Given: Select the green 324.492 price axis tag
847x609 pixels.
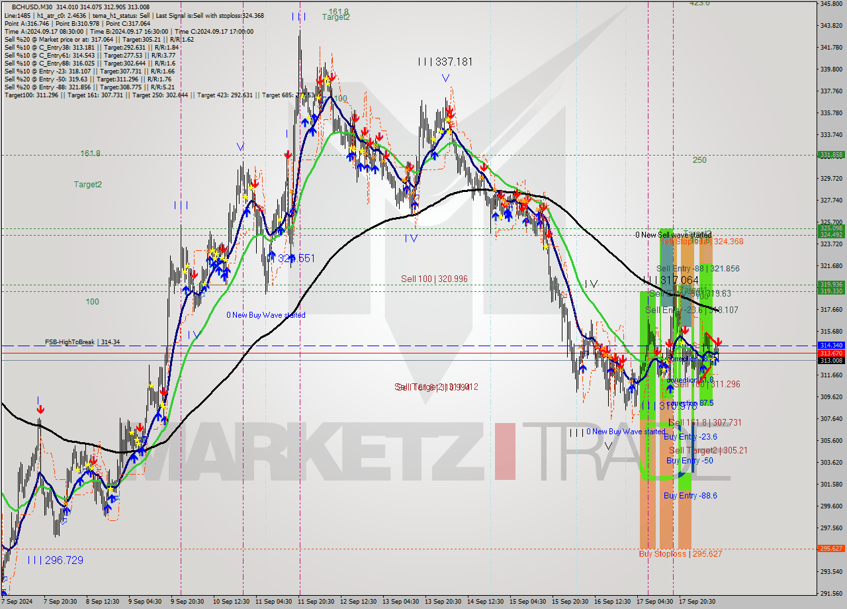Looking at the screenshot, I should pos(831,234).
